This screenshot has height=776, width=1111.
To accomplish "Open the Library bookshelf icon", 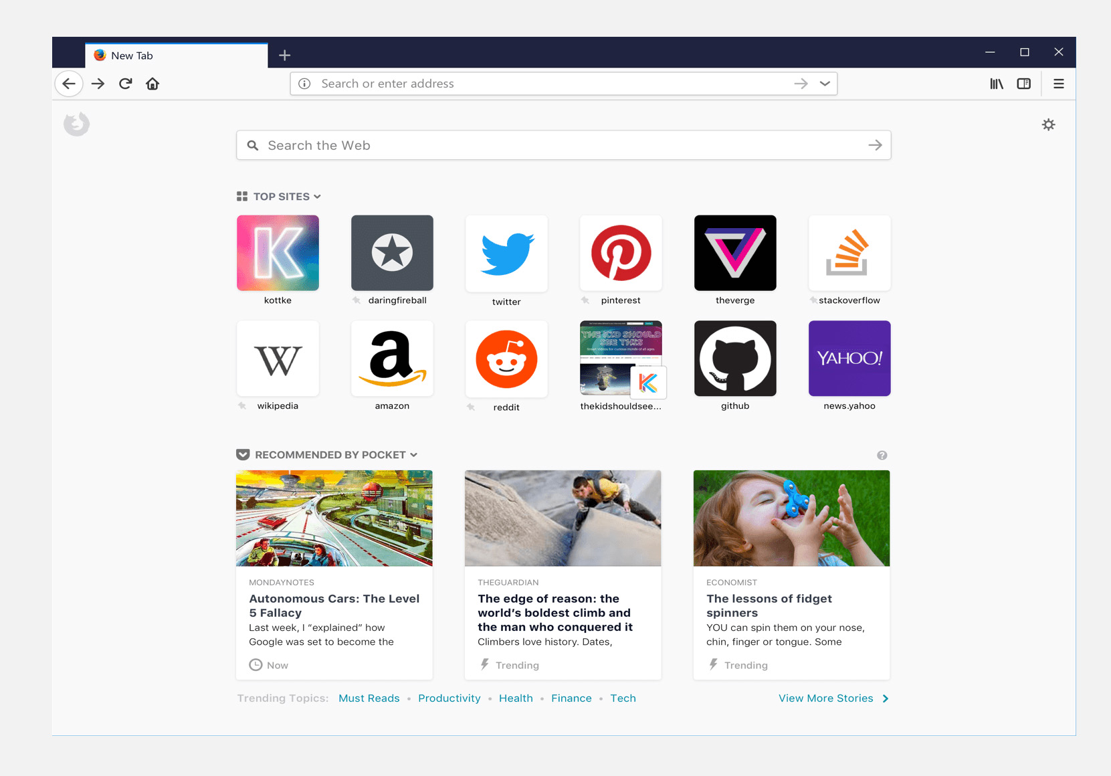I will click(x=997, y=84).
